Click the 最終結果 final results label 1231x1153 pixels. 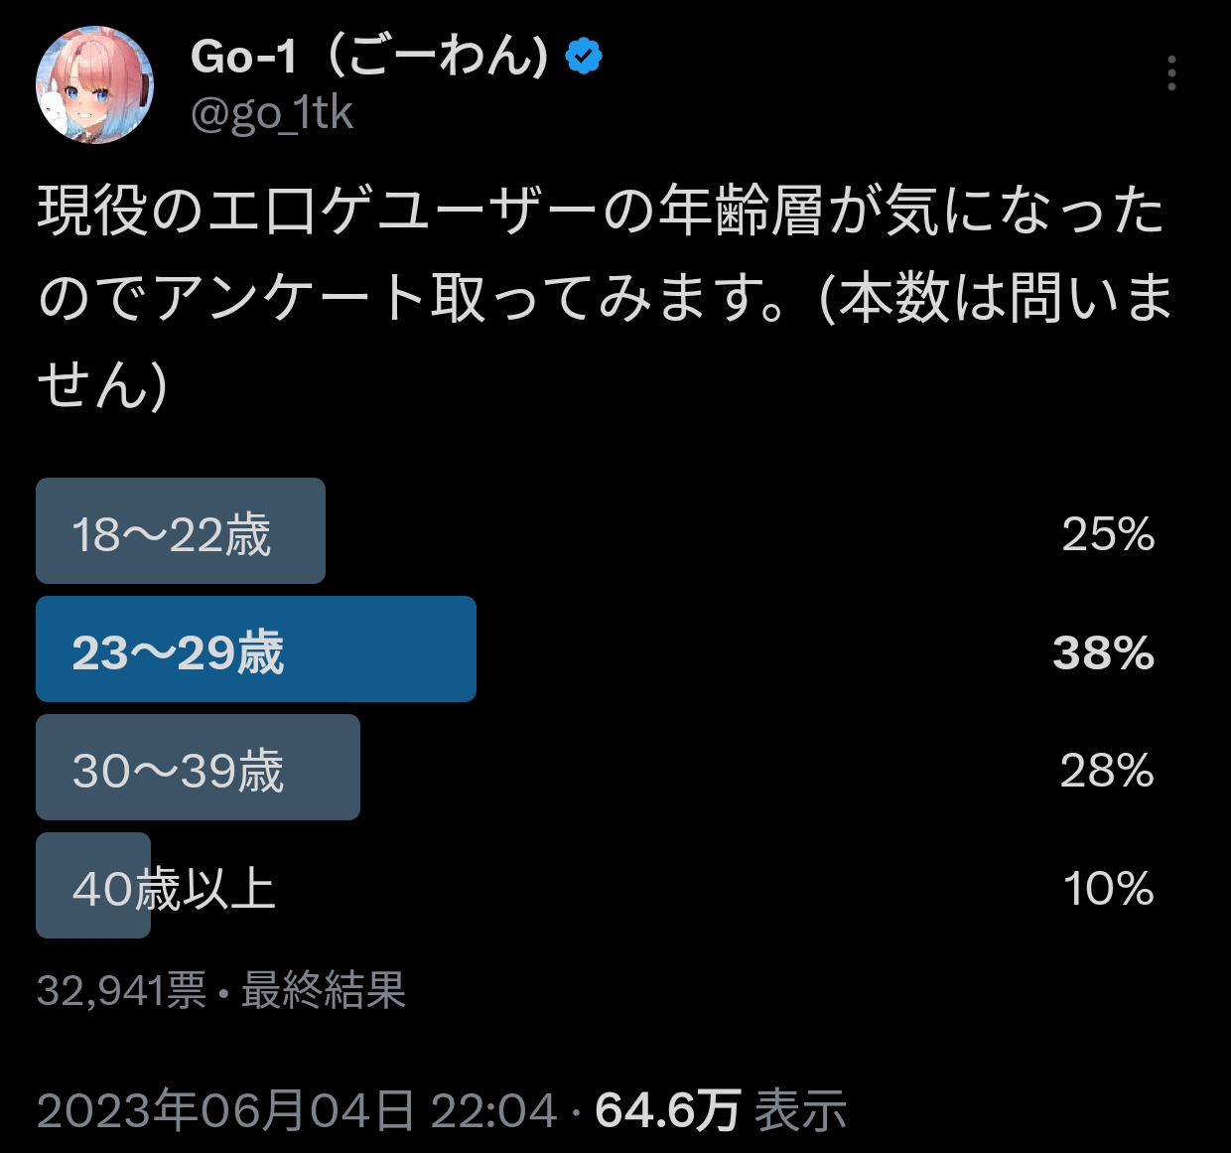point(324,990)
